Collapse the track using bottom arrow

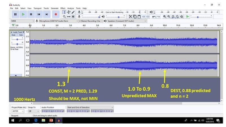[x=16, y=75]
